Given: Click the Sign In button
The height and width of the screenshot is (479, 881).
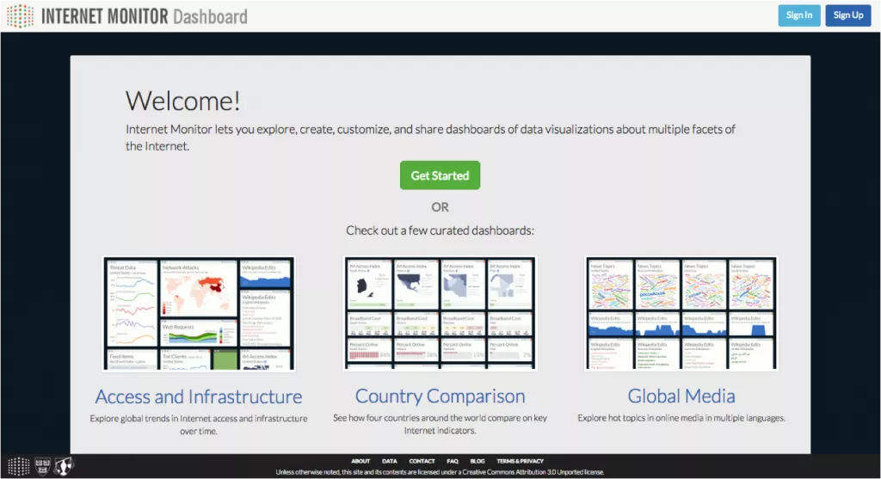Looking at the screenshot, I should coord(799,15).
